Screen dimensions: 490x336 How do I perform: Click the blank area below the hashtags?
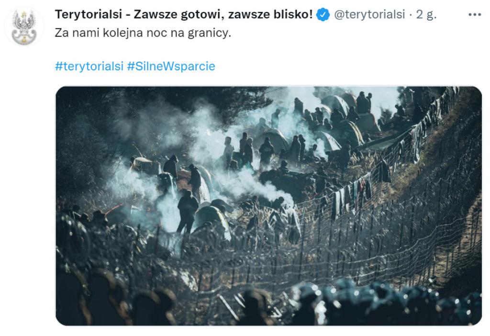coord(269,80)
